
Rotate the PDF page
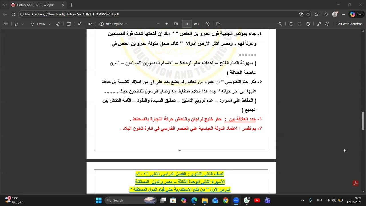pyautogui.click(x=208, y=24)
